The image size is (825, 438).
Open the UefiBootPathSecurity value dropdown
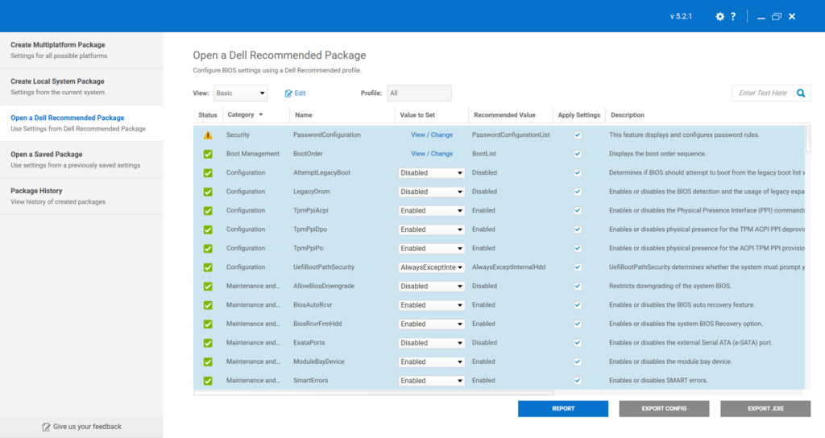[x=432, y=267]
